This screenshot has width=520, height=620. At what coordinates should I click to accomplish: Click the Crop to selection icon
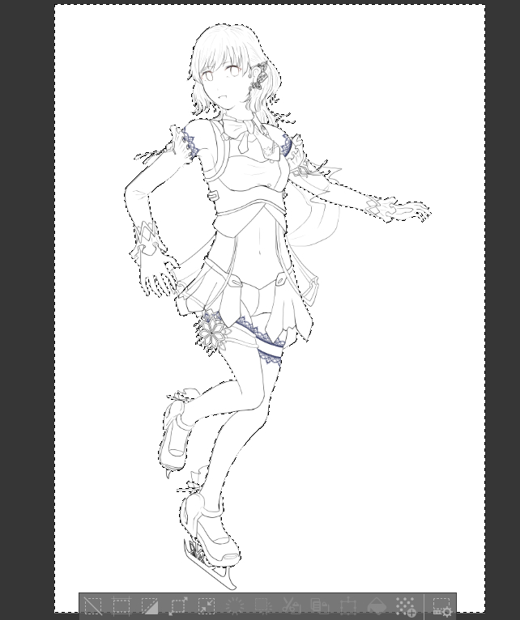[x=121, y=605]
